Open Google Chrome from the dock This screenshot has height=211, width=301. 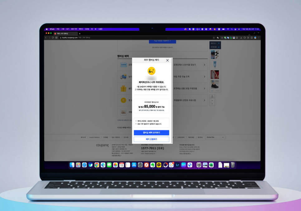tap(97, 165)
